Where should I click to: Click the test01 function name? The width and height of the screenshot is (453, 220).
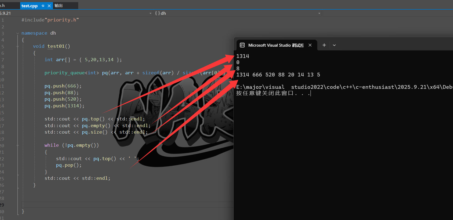(x=56, y=46)
